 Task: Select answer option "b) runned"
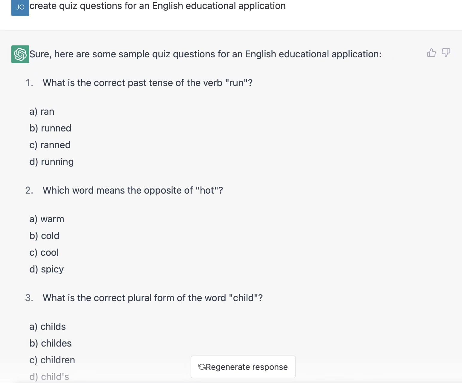(x=50, y=128)
